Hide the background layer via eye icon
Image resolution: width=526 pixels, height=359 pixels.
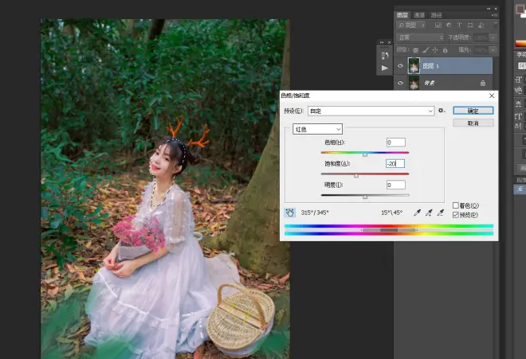[x=400, y=82]
